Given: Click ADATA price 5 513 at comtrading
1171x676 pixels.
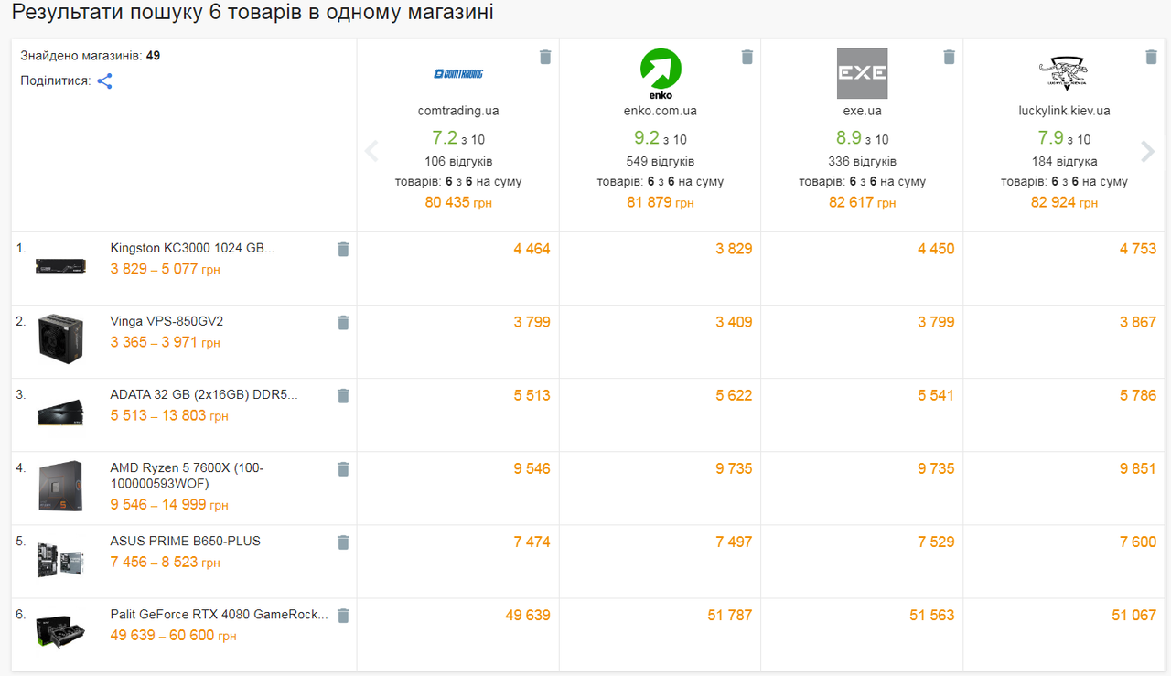Looking at the screenshot, I should [532, 395].
